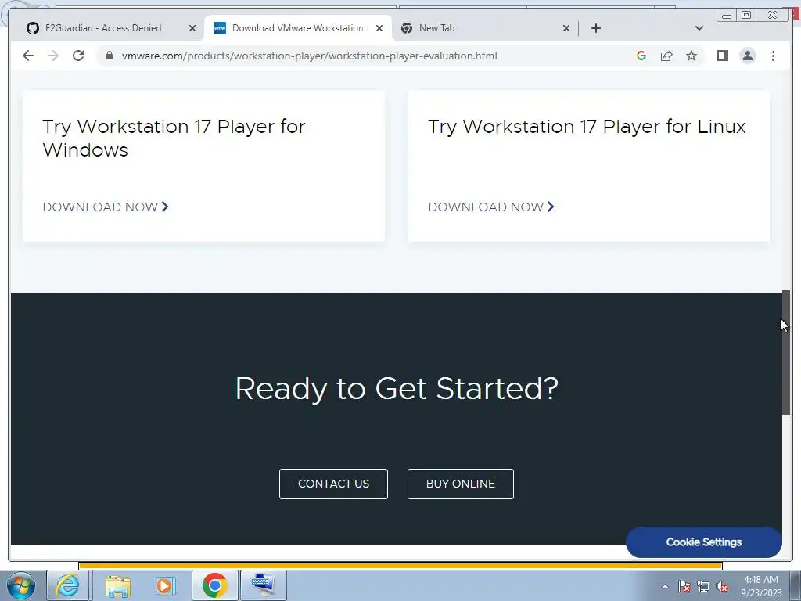Click the Try Workstation 17 Player for Windows heading

[174, 138]
